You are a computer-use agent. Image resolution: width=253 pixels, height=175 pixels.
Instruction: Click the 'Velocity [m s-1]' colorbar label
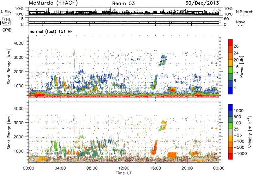(x=250, y=132)
